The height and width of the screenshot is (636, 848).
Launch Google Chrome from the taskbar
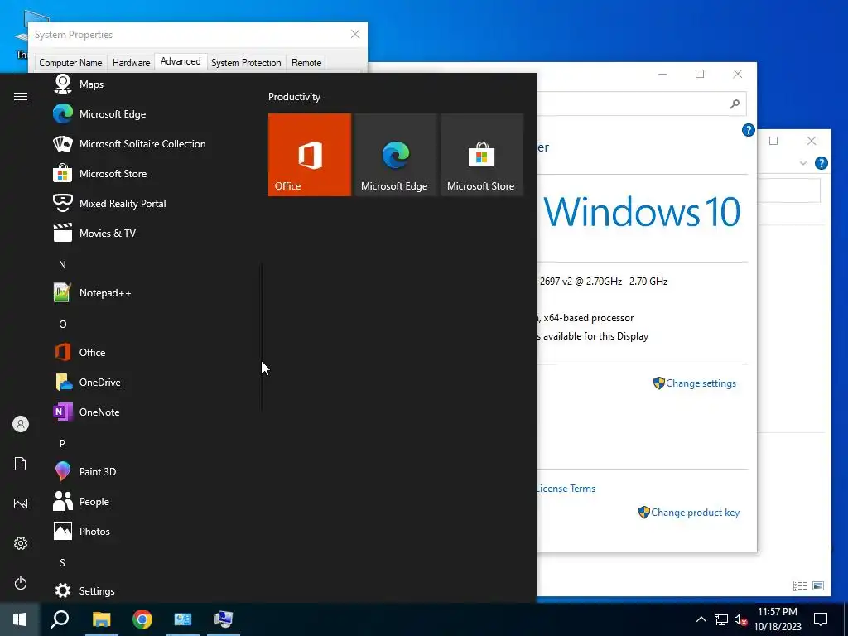tap(142, 619)
